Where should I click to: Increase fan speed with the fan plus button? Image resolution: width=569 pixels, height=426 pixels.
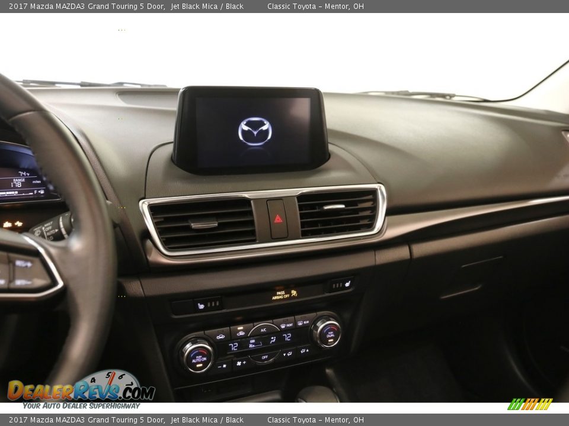pyautogui.click(x=241, y=362)
